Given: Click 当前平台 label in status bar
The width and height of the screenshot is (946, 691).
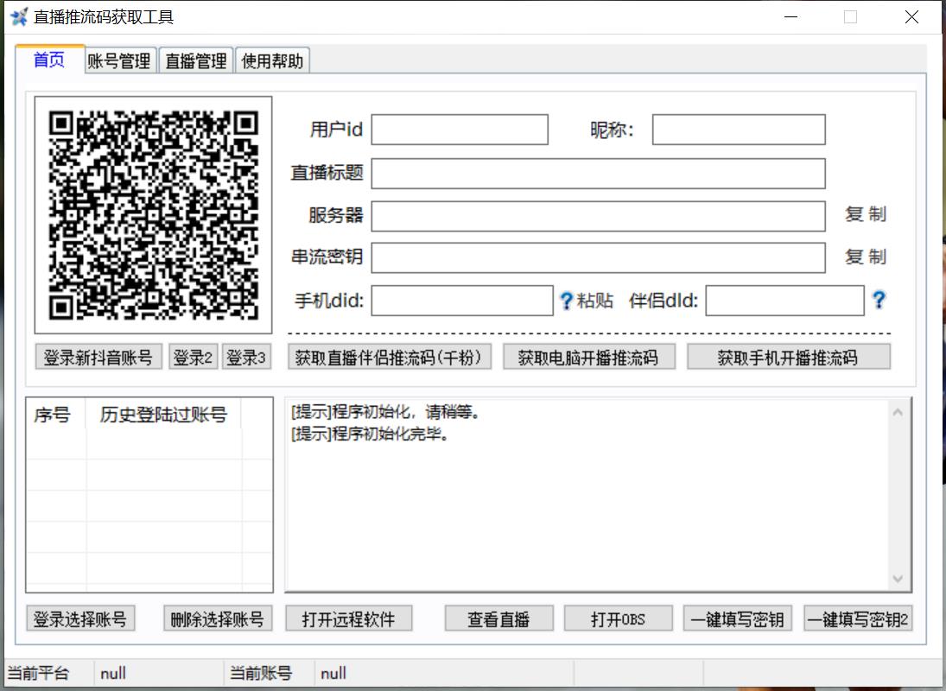Looking at the screenshot, I should tap(38, 673).
